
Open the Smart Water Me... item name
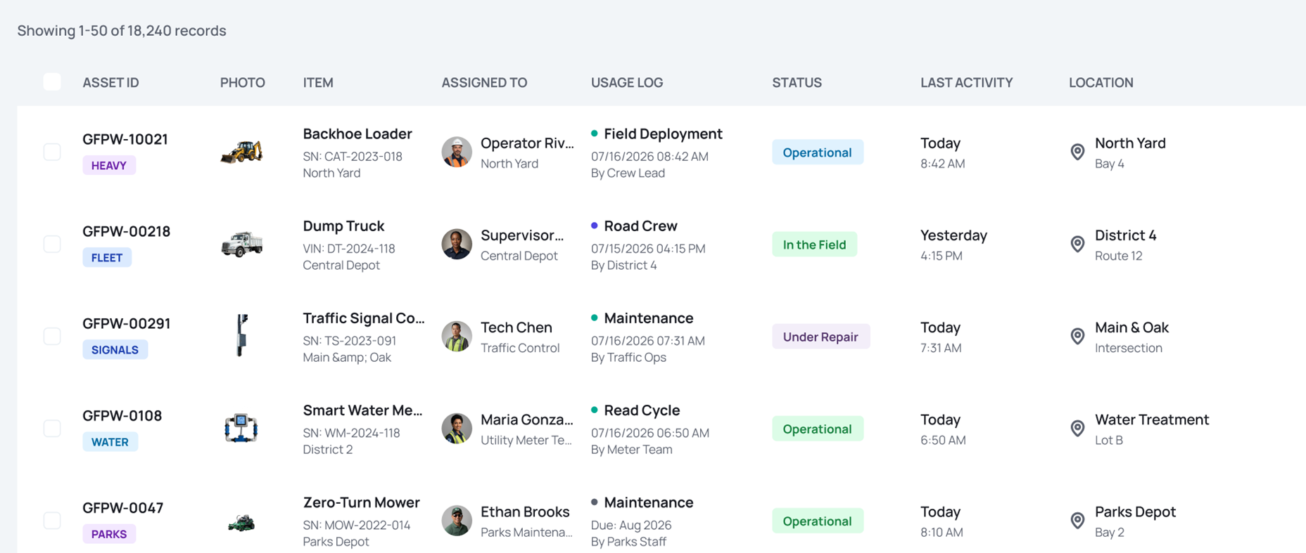point(362,410)
